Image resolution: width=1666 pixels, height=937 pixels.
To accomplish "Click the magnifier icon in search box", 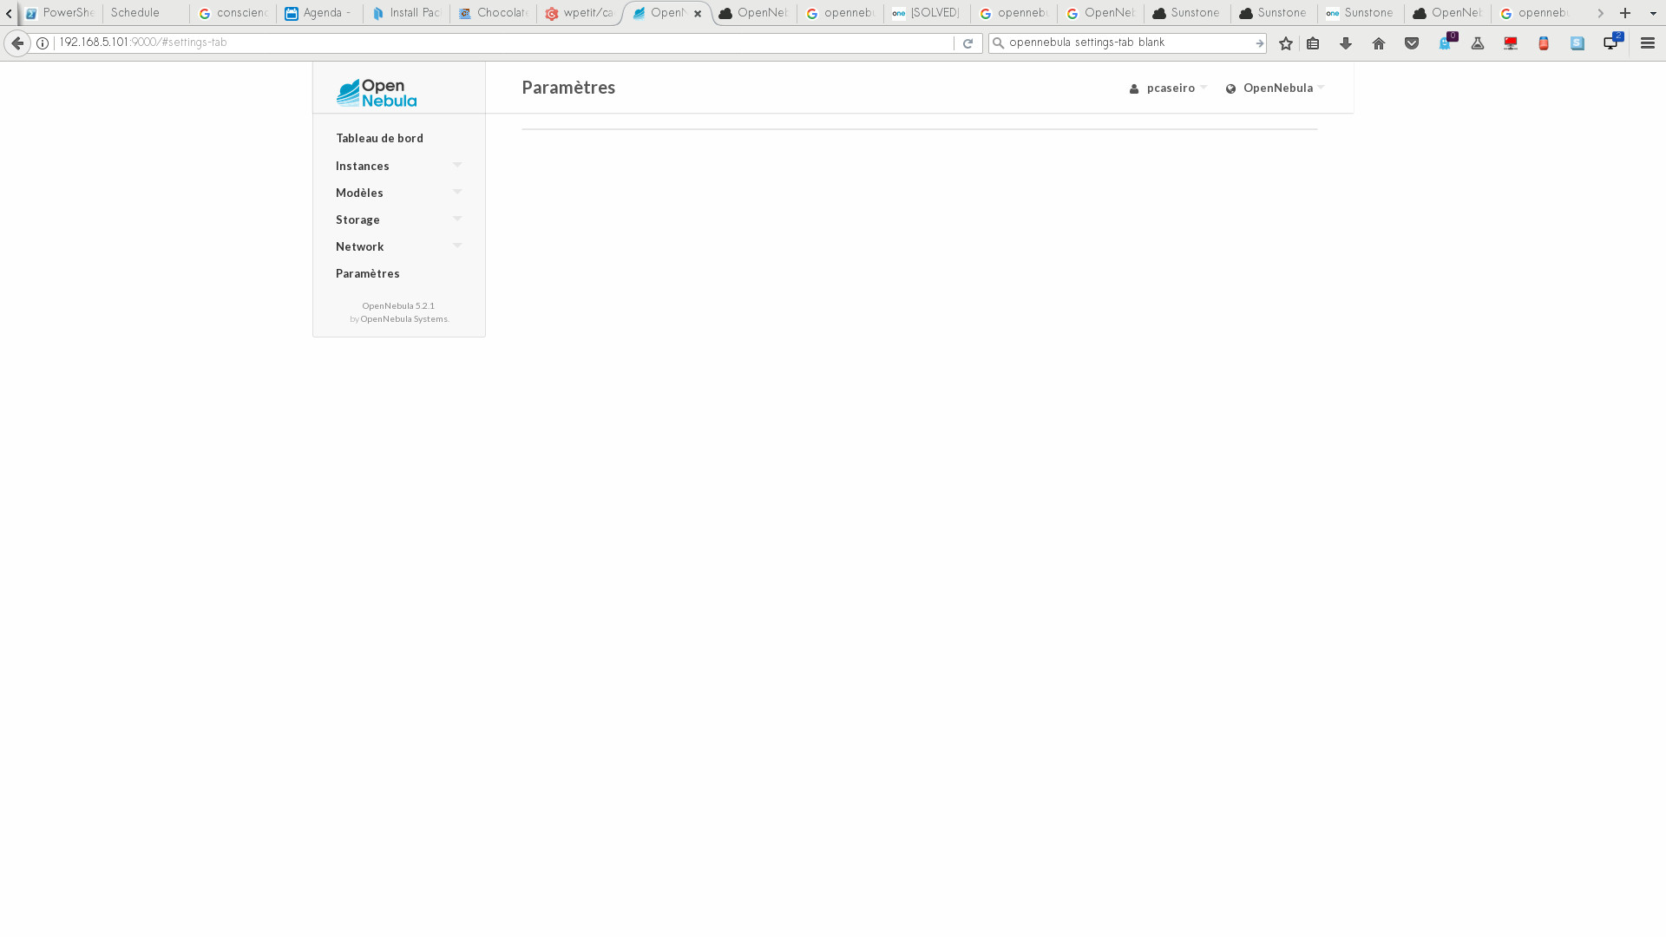I will [x=998, y=43].
